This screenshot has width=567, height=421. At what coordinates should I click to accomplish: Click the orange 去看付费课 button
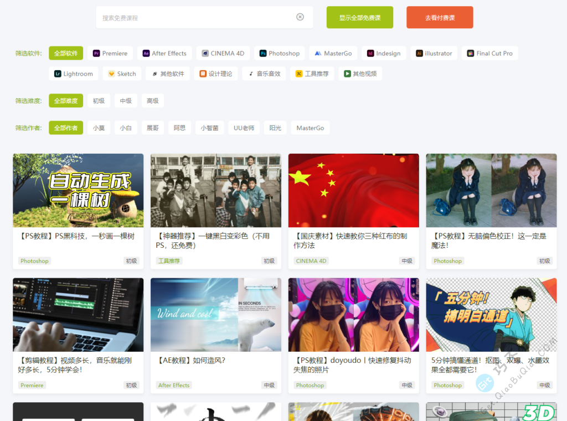(x=440, y=18)
